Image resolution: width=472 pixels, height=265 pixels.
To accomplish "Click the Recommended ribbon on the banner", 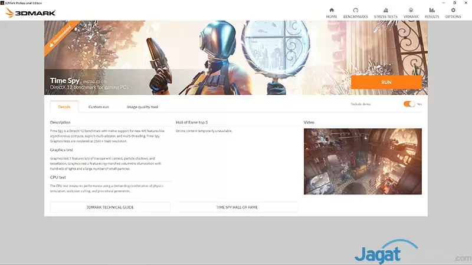I will point(62,37).
